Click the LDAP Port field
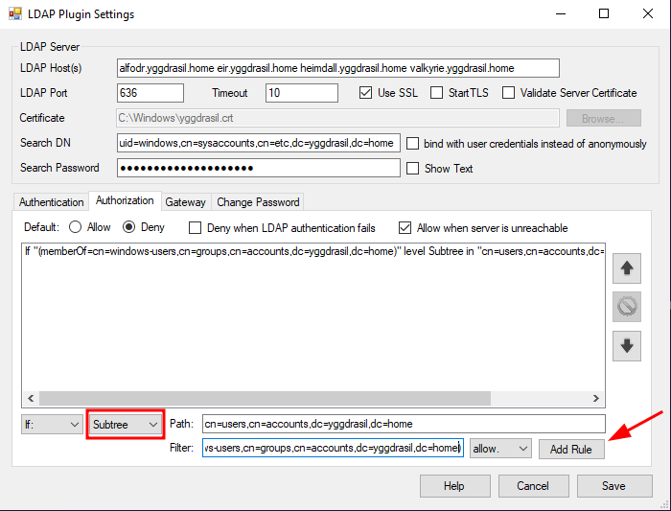 (150, 93)
